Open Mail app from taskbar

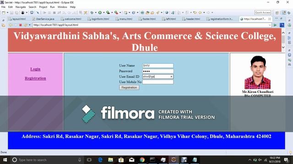(x=131, y=160)
